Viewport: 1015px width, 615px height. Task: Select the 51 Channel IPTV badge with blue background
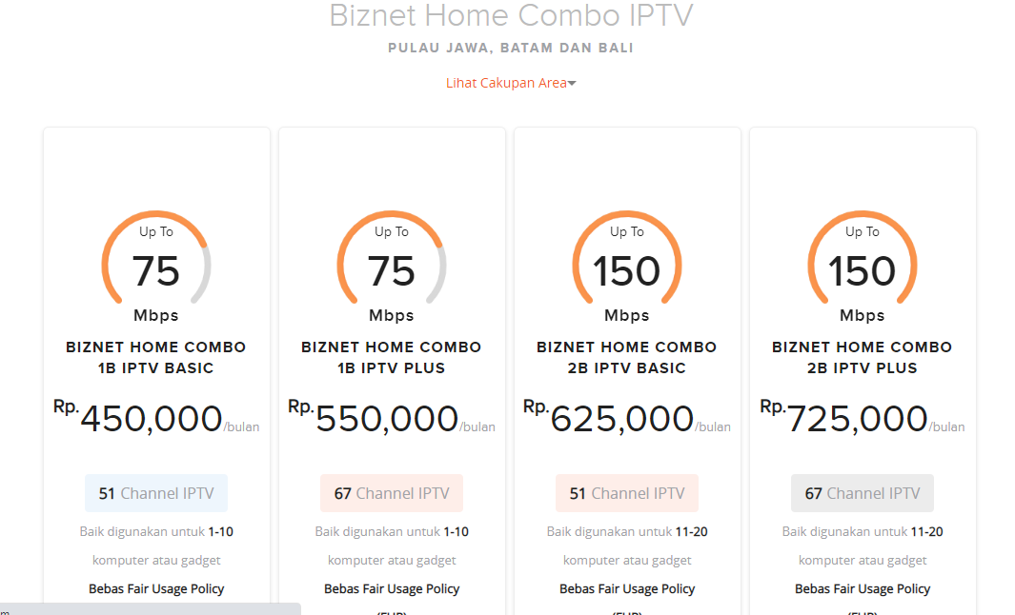click(x=156, y=493)
